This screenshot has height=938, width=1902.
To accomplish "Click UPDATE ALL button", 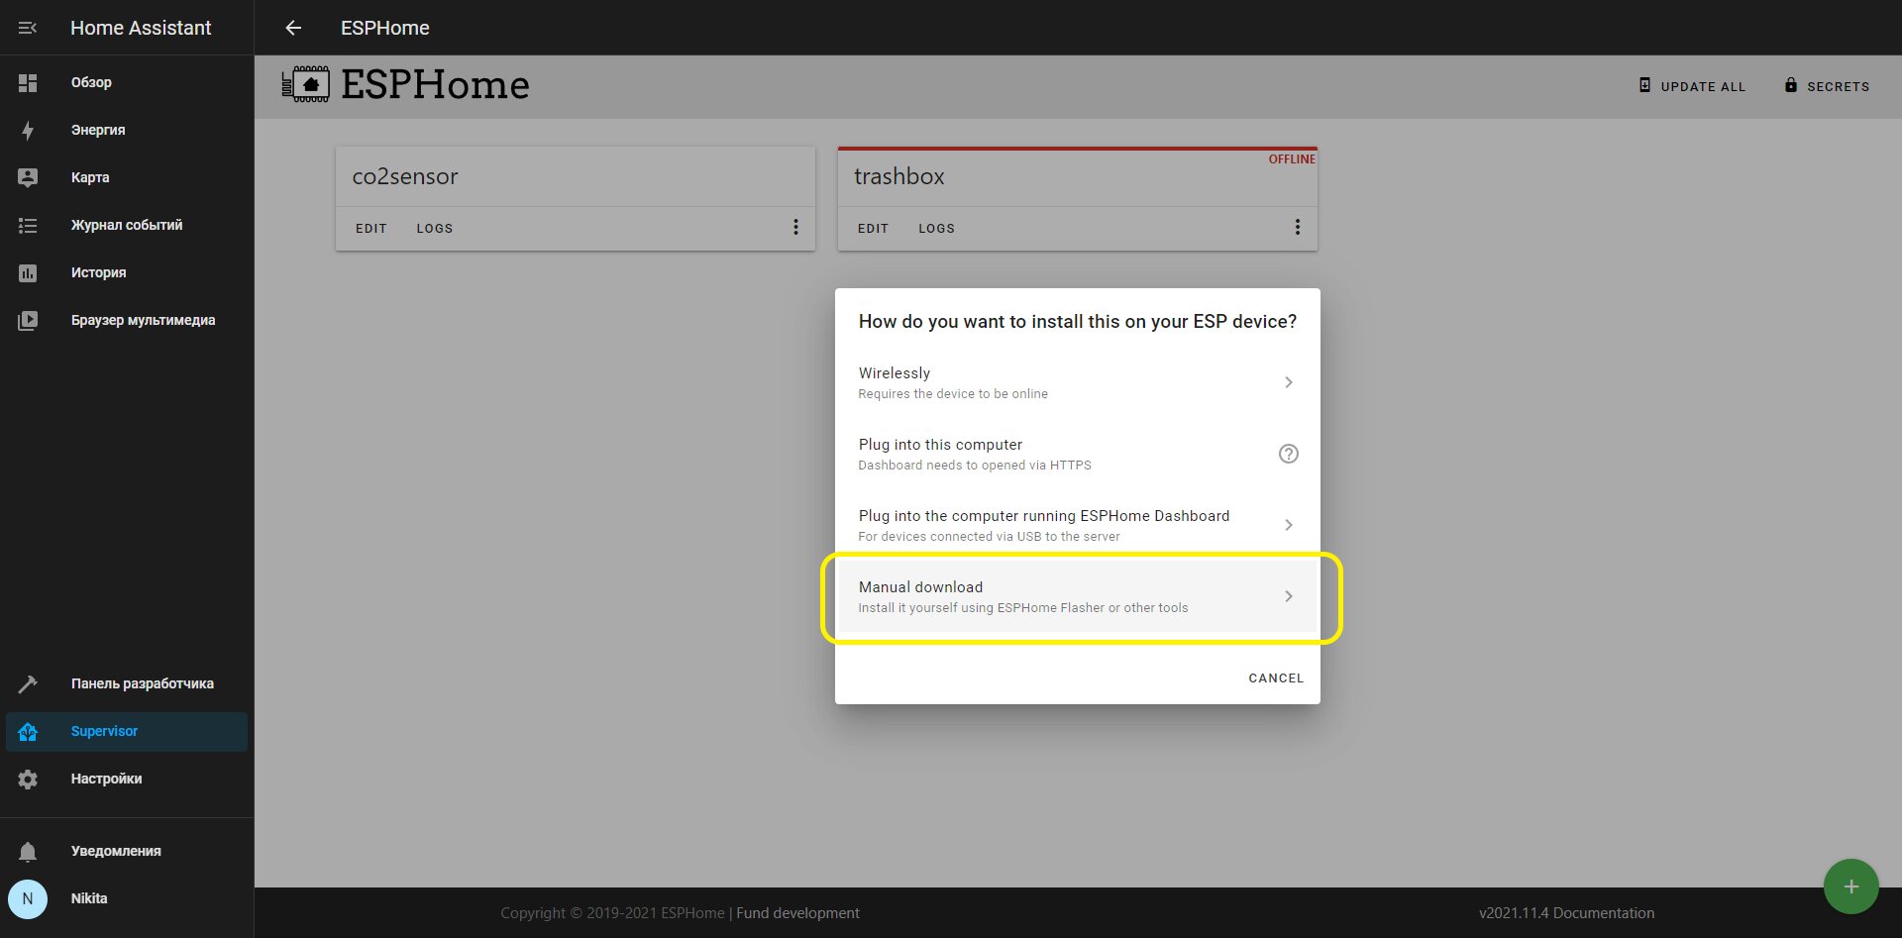I will [x=1692, y=86].
